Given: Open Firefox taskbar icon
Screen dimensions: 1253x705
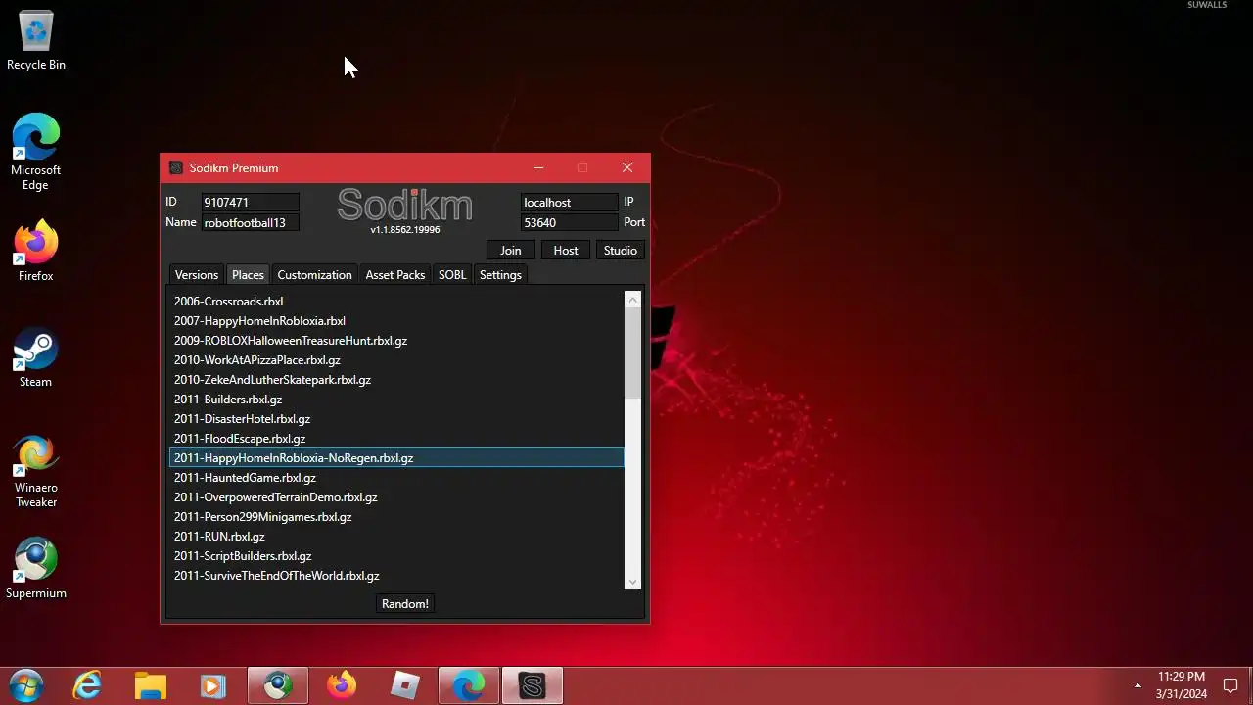Looking at the screenshot, I should [x=342, y=685].
